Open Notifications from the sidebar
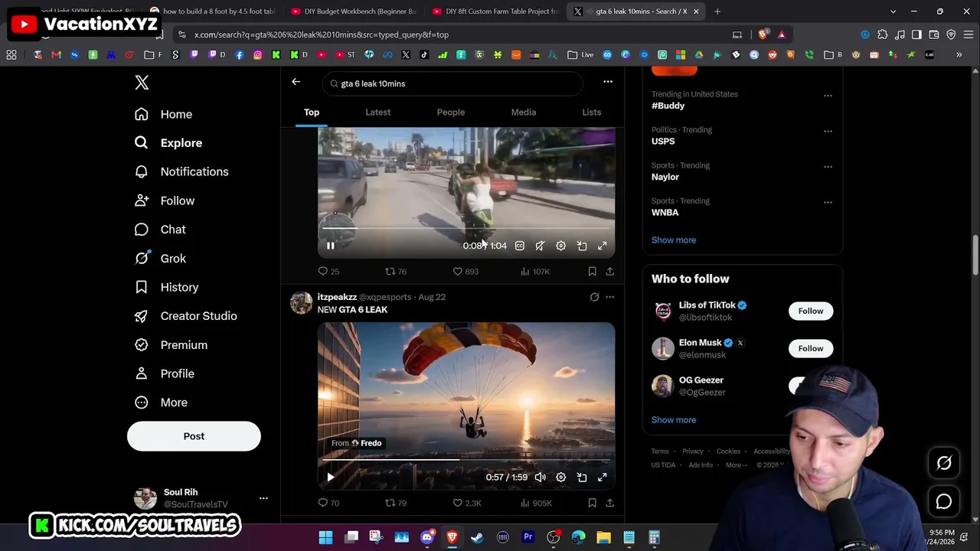This screenshot has width=980, height=551. [x=181, y=171]
